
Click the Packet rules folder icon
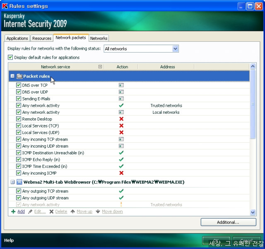19,76
